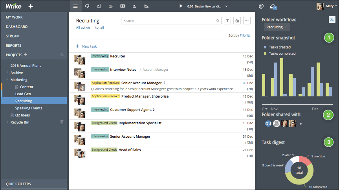Open Product Manager, Enterprise task
This screenshot has width=339, height=190.
(x=145, y=96)
